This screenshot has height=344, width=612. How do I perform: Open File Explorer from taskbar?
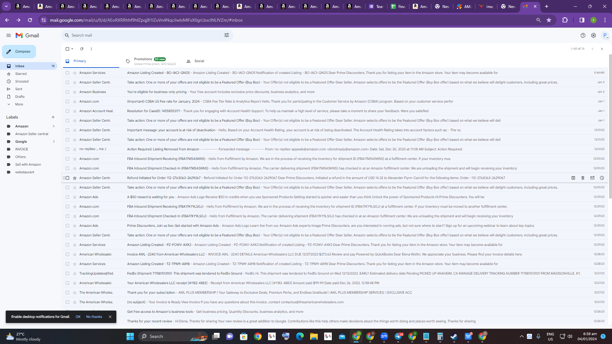(x=314, y=336)
